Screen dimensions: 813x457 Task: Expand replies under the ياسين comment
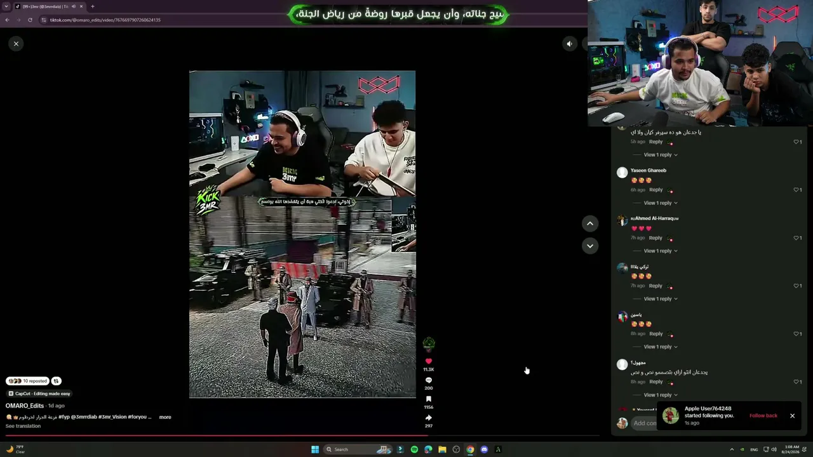(661, 347)
